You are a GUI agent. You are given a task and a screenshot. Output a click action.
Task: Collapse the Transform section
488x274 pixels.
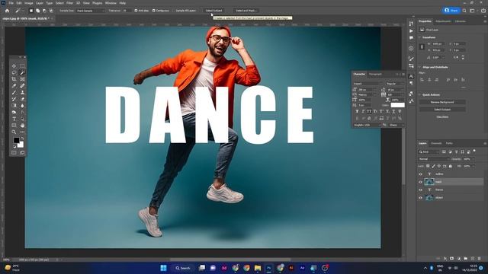[x=419, y=37]
